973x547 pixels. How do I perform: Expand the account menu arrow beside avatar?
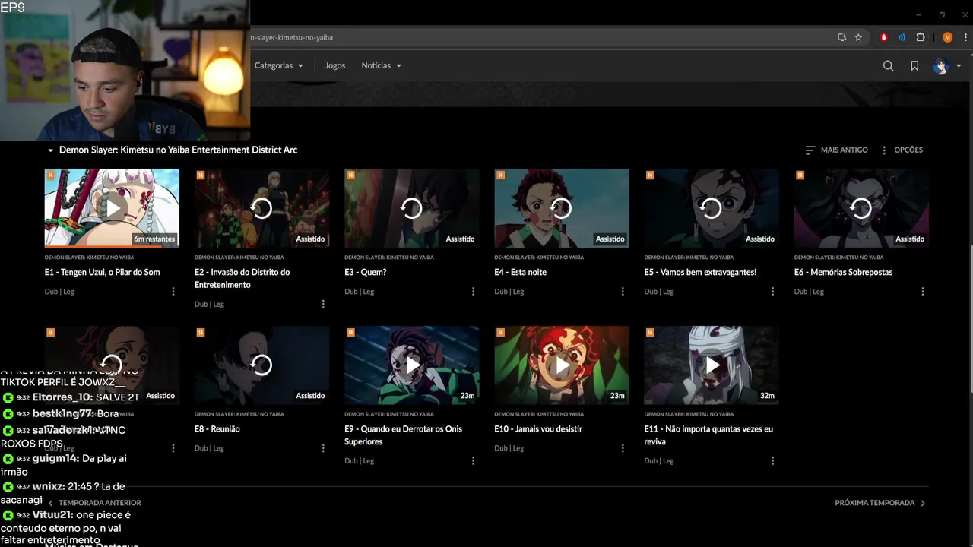959,66
